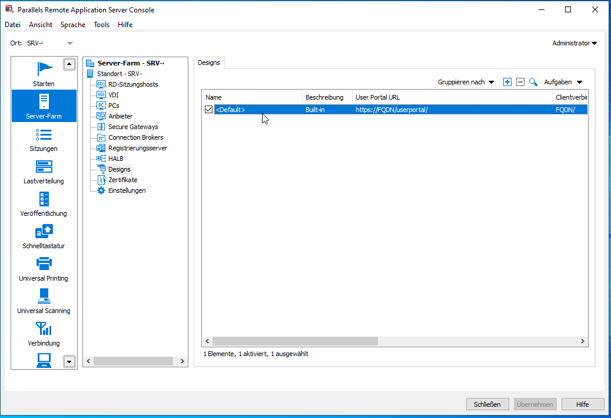Click the Server-Farm root node icon
The width and height of the screenshot is (611, 418).
[x=90, y=63]
